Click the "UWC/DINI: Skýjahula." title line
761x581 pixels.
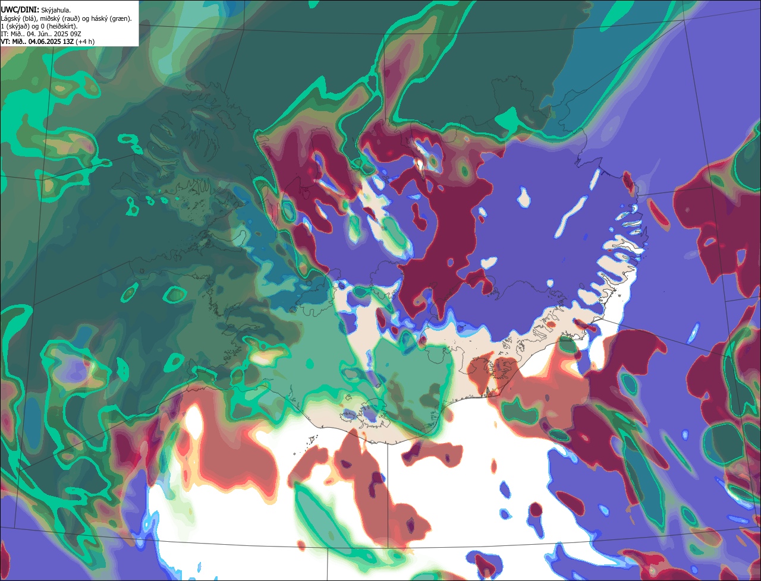click(x=36, y=10)
